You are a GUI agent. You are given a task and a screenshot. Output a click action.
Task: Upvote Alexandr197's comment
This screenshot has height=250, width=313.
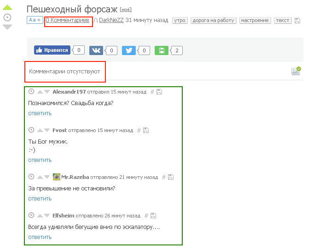[x=40, y=92]
